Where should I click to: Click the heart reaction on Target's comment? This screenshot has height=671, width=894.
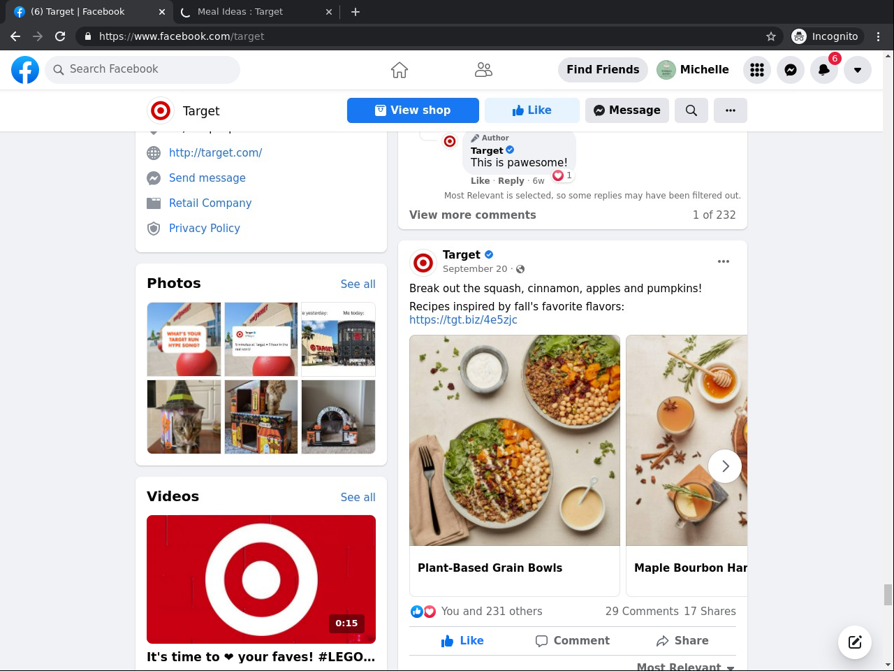(558, 175)
